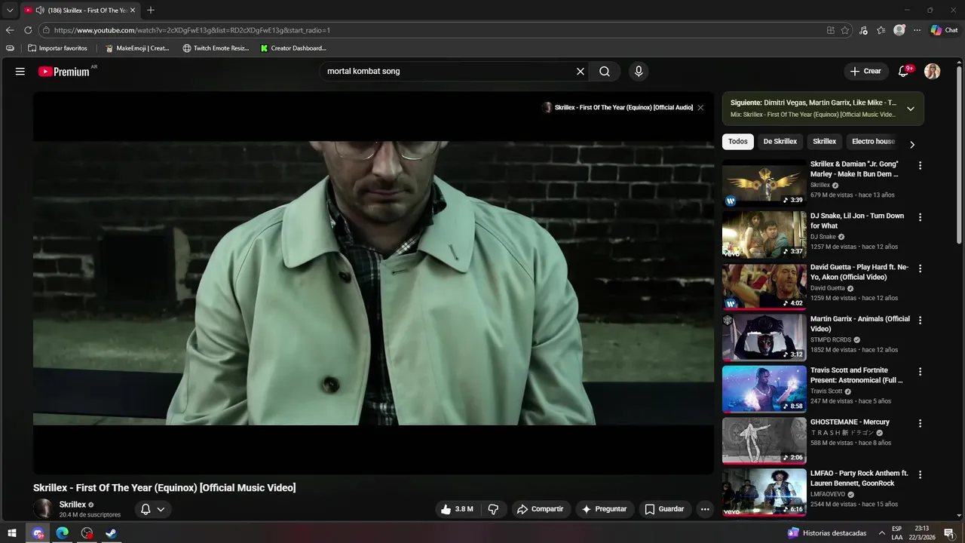Run search with the magnifier button

coord(605,72)
